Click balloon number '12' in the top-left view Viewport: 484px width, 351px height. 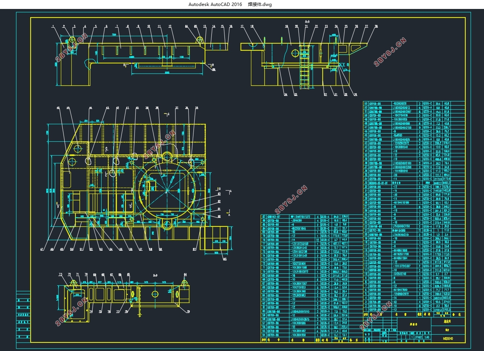(170, 26)
